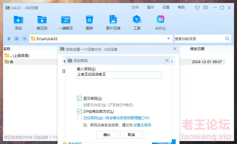The image size is (237, 144).
Task: Click the 一键解压 one-click extract icon
Action: tap(66, 20)
